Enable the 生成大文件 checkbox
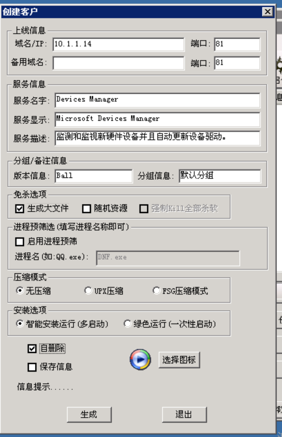This screenshot has height=437, width=282. coord(19,209)
